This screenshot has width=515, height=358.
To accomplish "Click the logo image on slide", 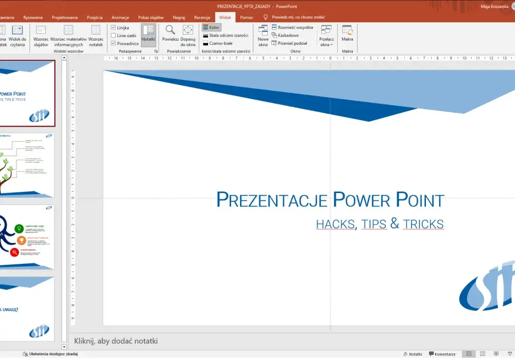I will (487, 286).
